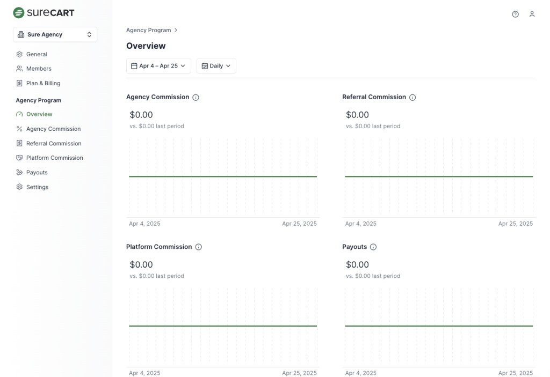The height and width of the screenshot is (377, 550).
Task: Open Settings under Agency Program
Action: coord(37,187)
